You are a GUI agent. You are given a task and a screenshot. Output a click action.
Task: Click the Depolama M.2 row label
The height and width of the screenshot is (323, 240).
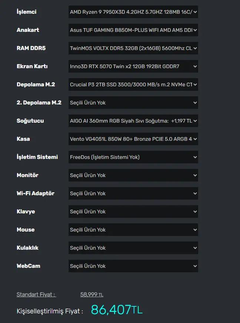pyautogui.click(x=36, y=84)
